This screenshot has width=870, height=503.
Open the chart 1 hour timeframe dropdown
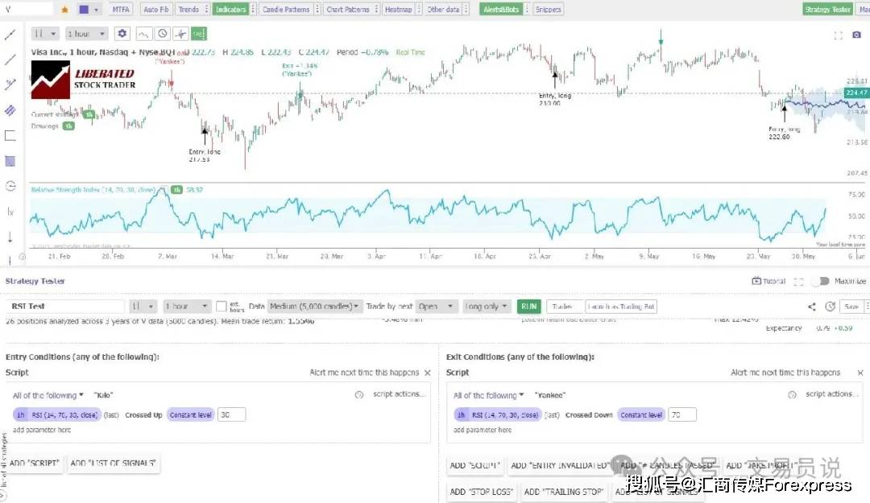(x=89, y=34)
